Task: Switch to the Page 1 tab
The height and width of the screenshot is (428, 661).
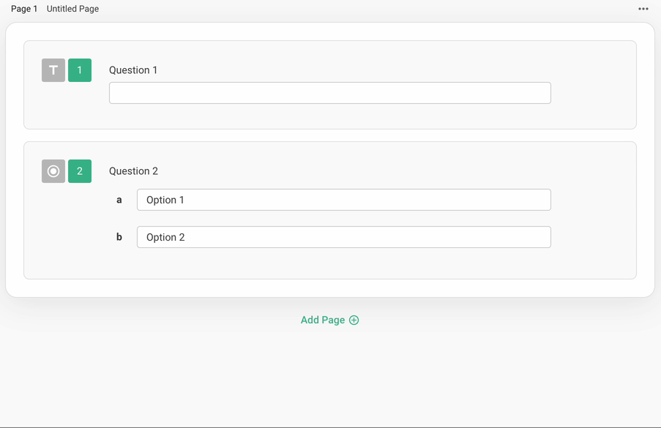Action: (21, 8)
